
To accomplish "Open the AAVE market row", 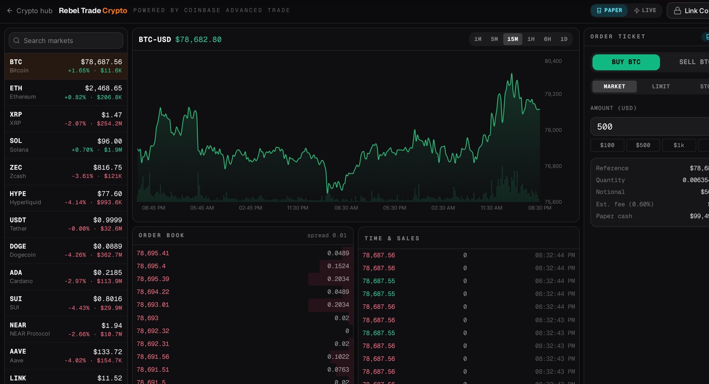I will (66, 356).
